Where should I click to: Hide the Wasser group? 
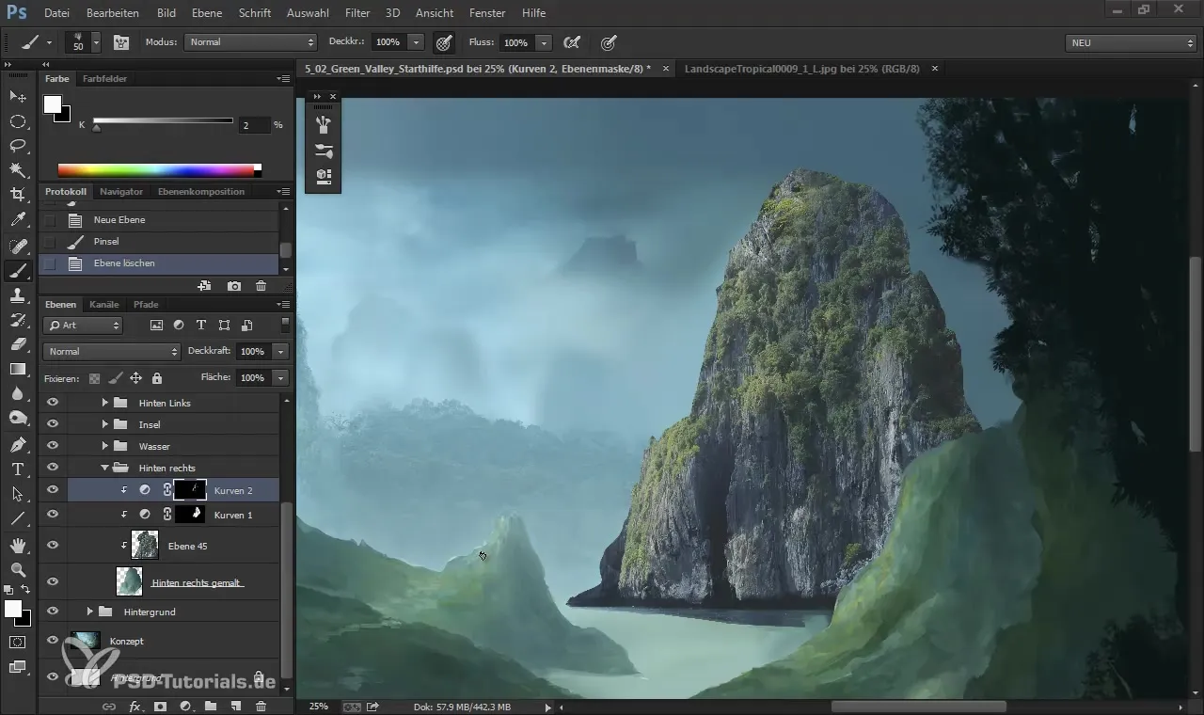[x=53, y=446]
